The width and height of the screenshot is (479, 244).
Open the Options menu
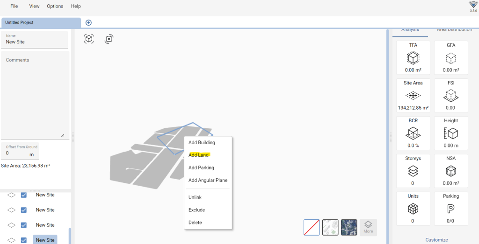pyautogui.click(x=55, y=6)
